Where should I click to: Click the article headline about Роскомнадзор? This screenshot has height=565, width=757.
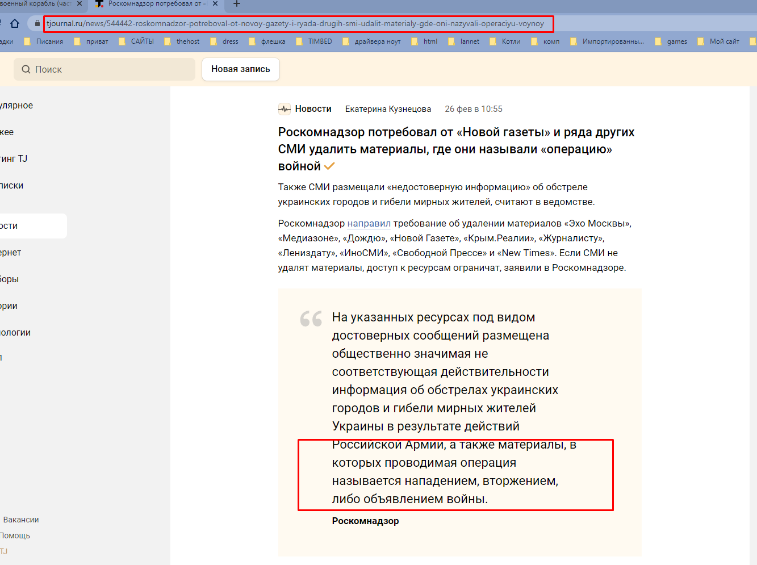pos(456,149)
